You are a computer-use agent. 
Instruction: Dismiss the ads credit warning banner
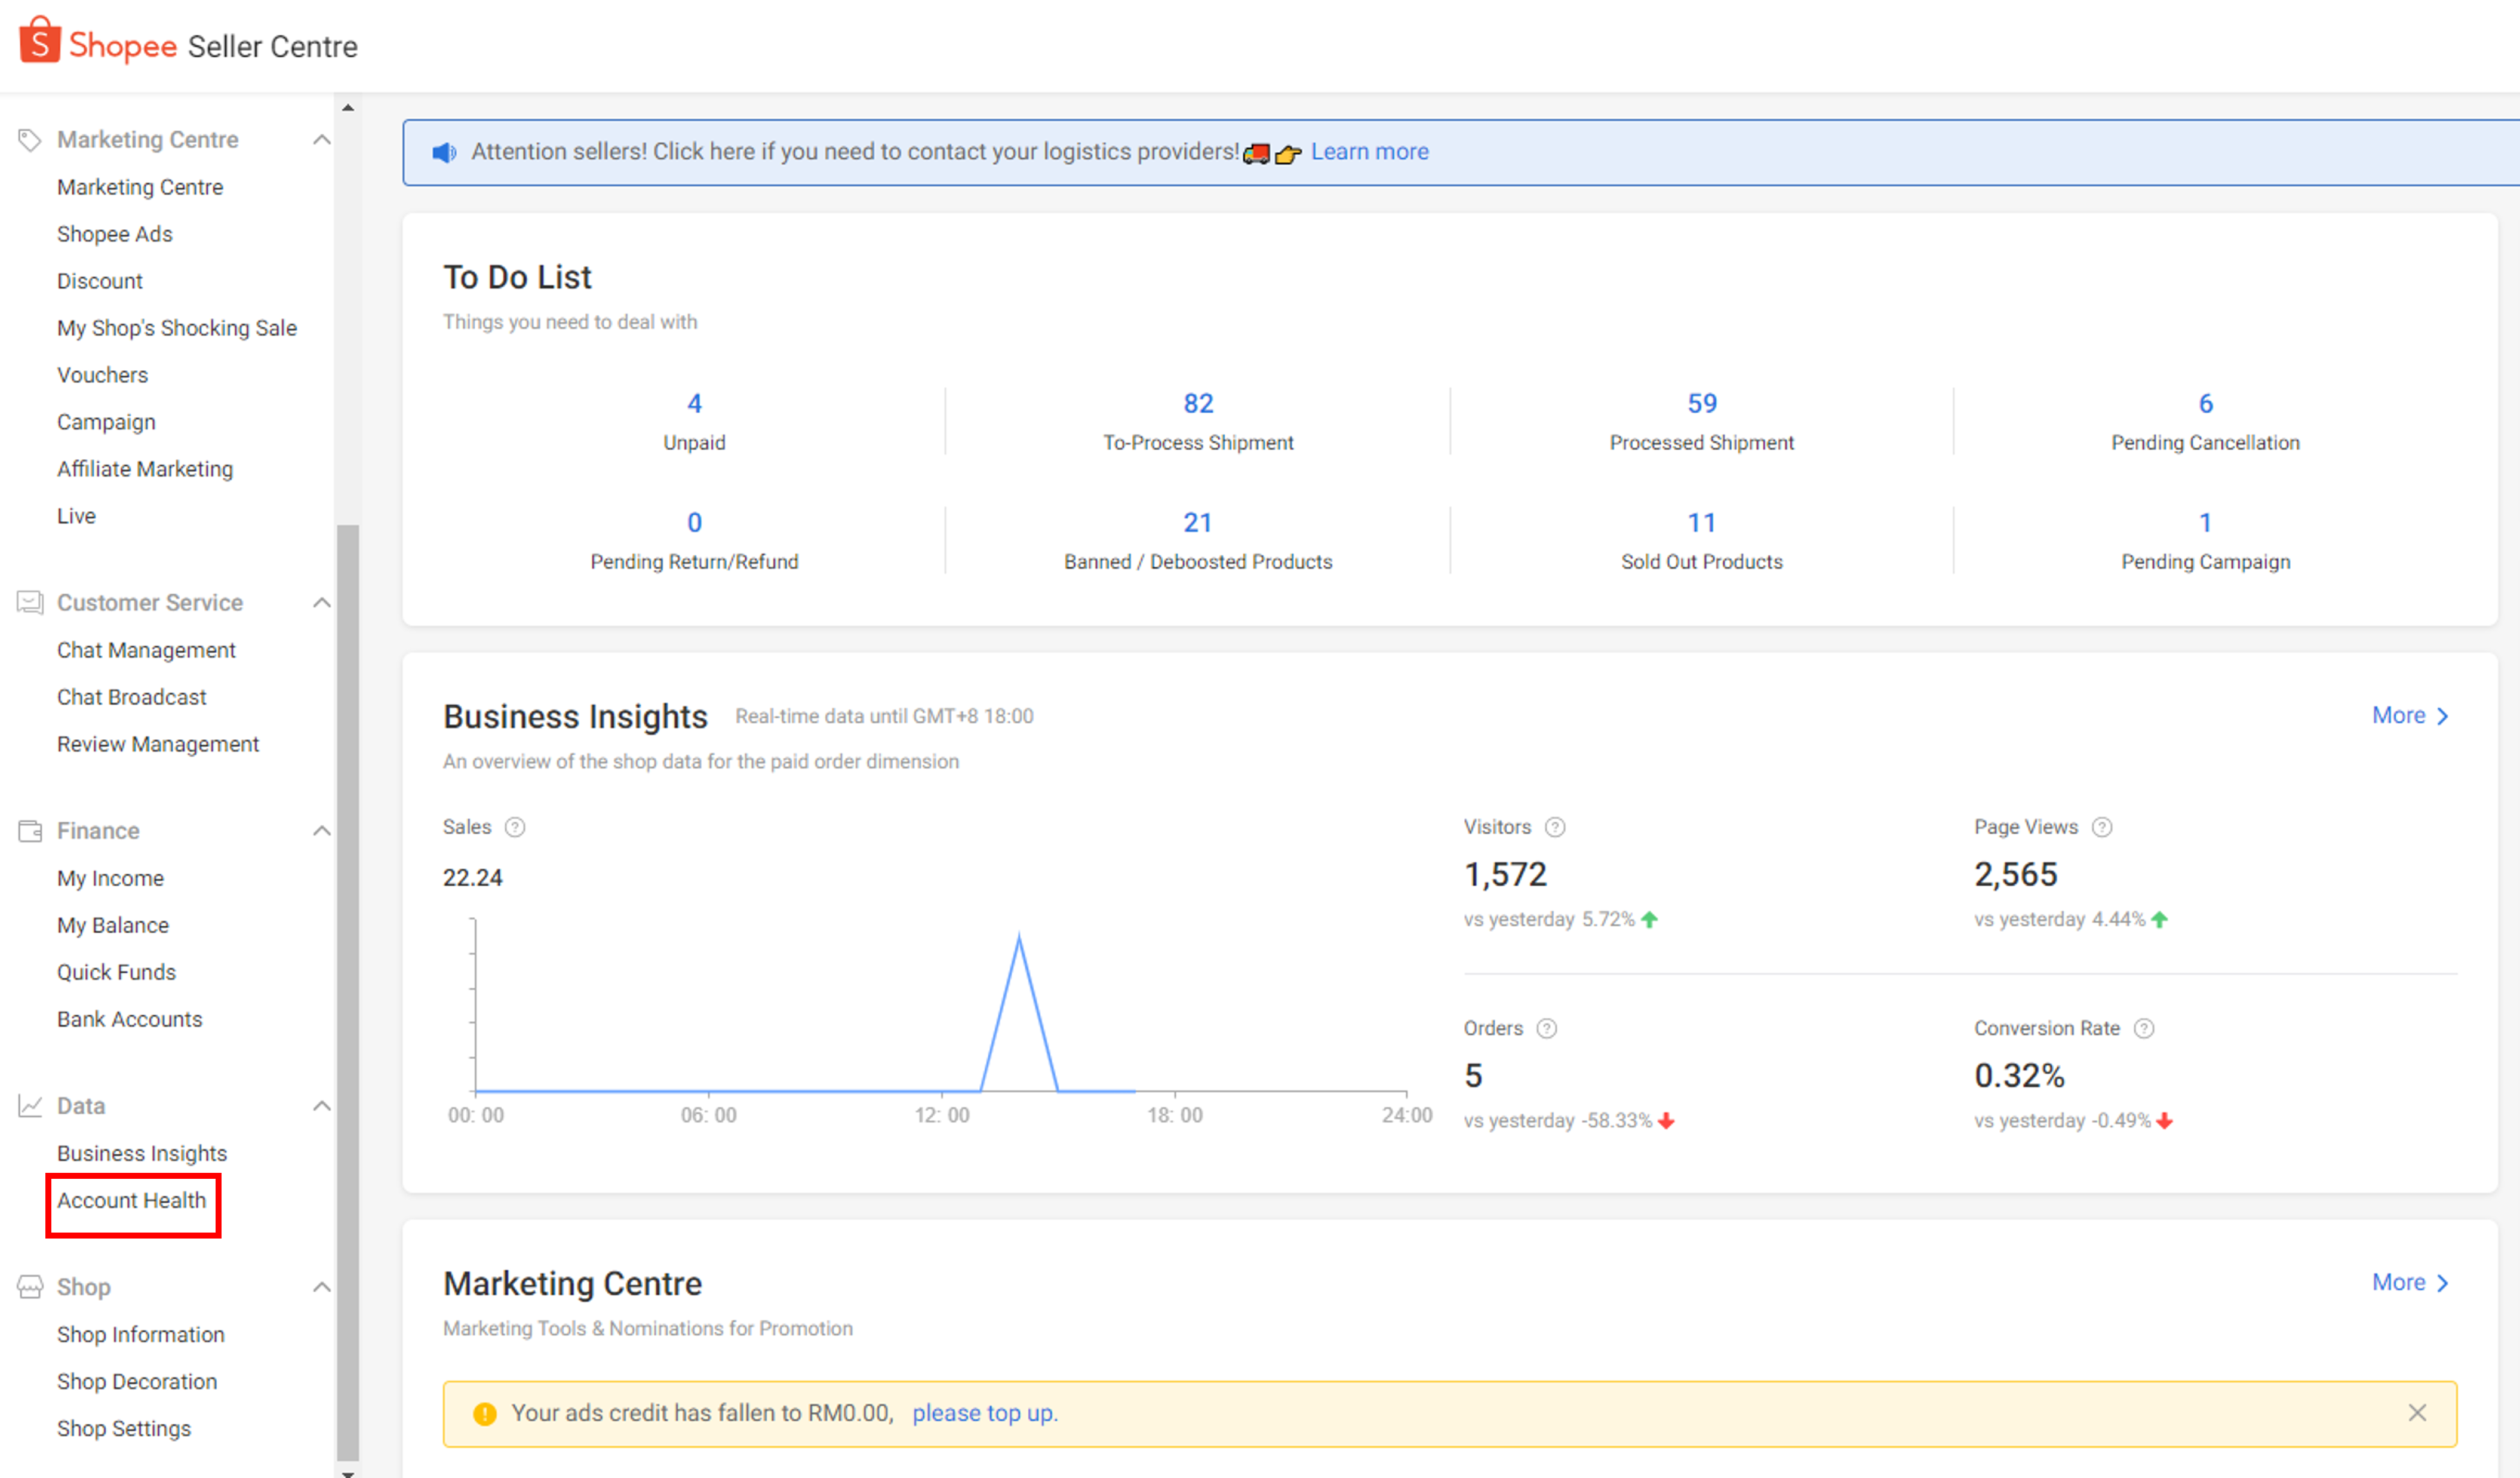pos(2417,1413)
